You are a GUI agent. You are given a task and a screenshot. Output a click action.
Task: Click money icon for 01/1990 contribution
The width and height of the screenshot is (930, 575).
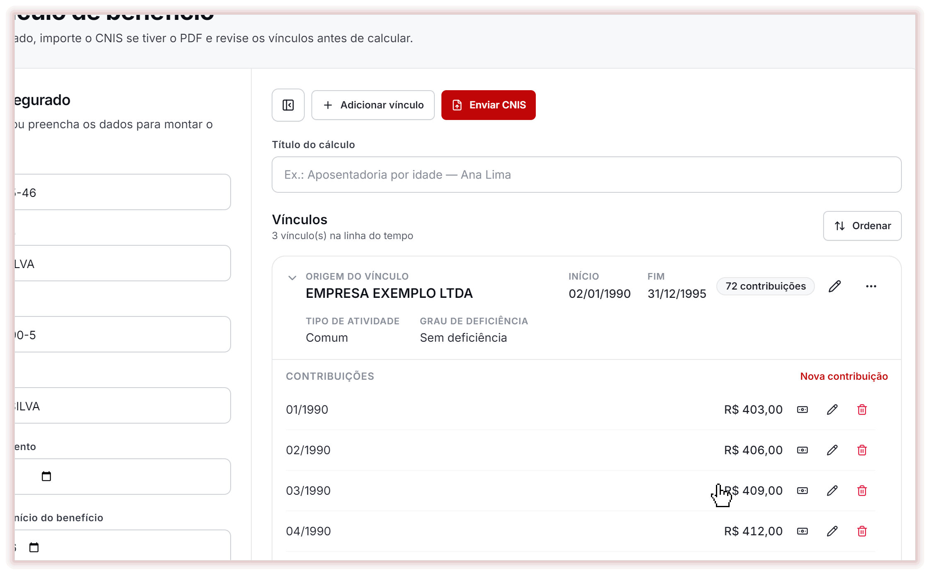pos(802,410)
